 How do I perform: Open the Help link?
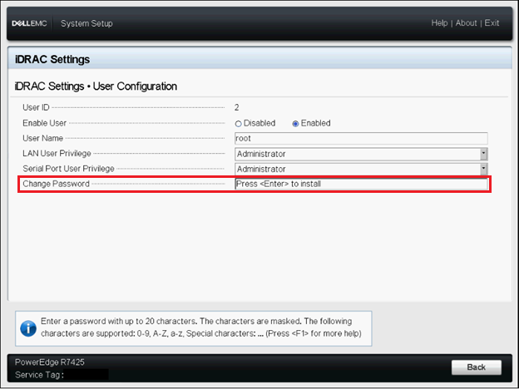point(439,23)
